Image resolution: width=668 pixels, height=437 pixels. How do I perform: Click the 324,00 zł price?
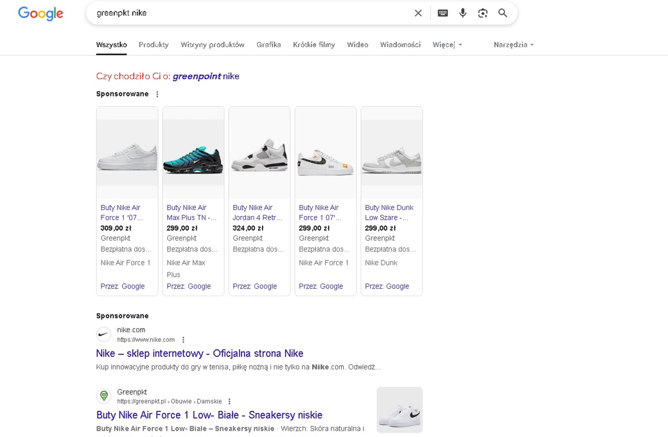coord(248,228)
